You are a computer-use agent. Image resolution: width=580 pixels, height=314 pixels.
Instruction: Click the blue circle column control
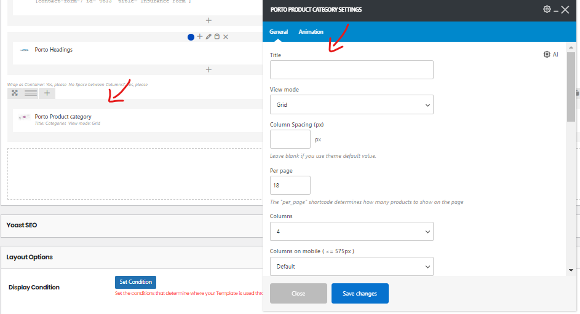(x=191, y=37)
